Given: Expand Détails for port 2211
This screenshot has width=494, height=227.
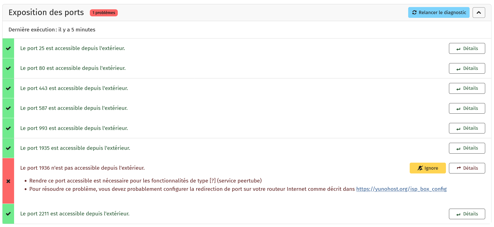Looking at the screenshot, I should coord(467,214).
